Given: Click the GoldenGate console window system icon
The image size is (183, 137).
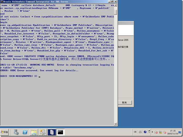Looking at the screenshot, I should [2, 2].
